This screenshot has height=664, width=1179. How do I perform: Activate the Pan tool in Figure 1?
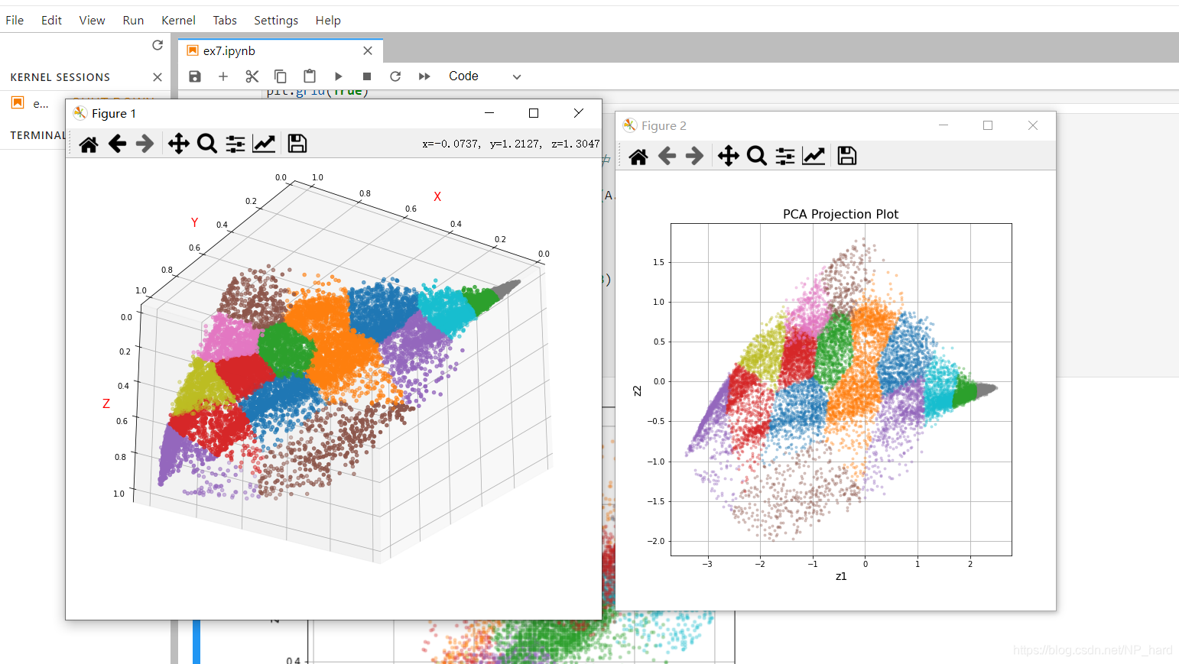click(179, 144)
